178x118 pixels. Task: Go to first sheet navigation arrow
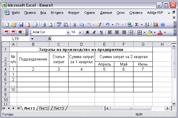4,108
